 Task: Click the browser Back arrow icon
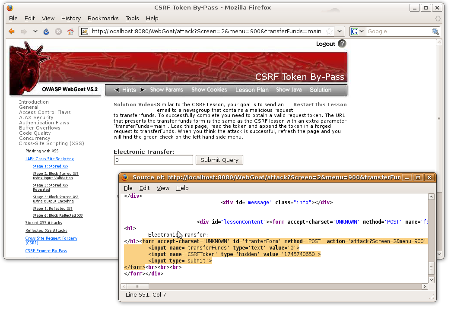tap(12, 32)
